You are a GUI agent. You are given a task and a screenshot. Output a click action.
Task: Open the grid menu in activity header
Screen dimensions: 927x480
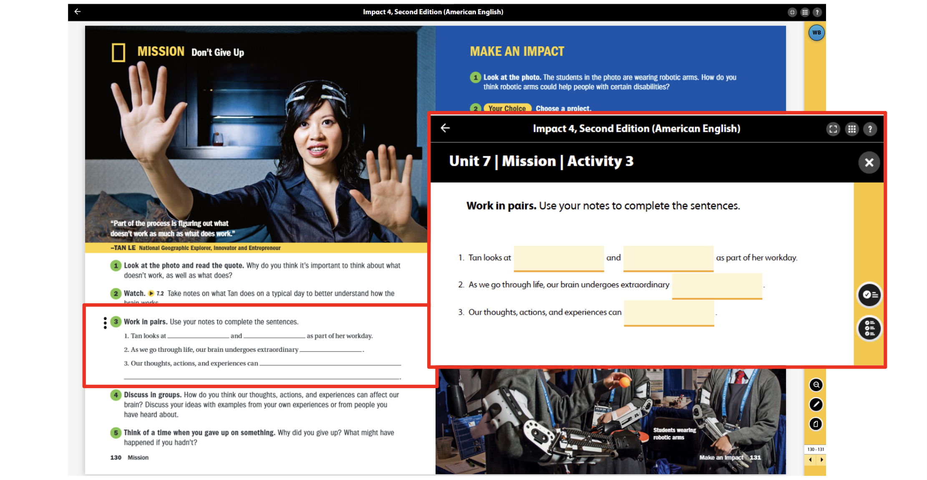tap(852, 129)
